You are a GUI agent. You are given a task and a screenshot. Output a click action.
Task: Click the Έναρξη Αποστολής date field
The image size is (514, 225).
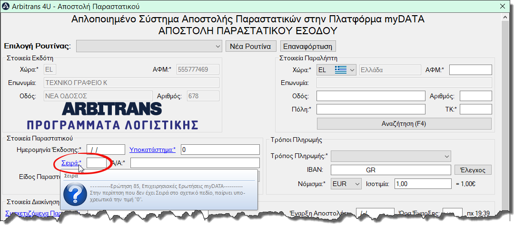tap(376, 213)
